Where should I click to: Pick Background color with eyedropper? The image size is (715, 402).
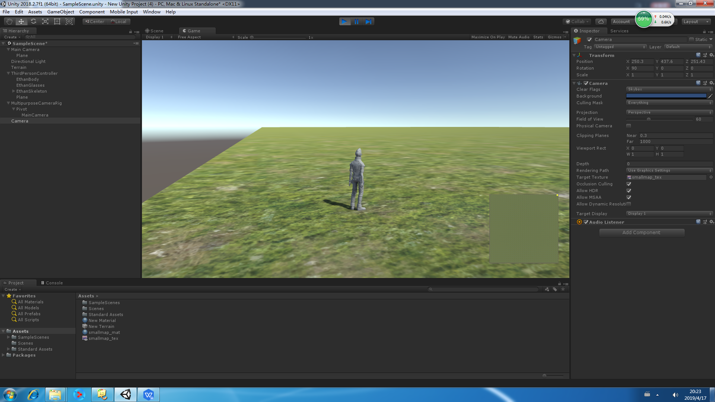click(x=710, y=96)
